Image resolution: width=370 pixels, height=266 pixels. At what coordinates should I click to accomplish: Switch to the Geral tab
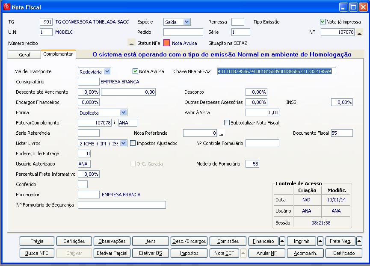click(24, 54)
